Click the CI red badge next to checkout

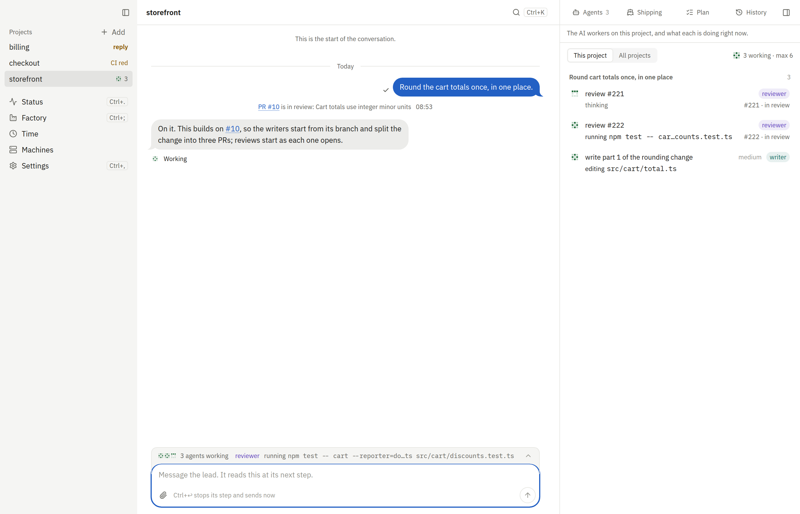[x=119, y=63]
